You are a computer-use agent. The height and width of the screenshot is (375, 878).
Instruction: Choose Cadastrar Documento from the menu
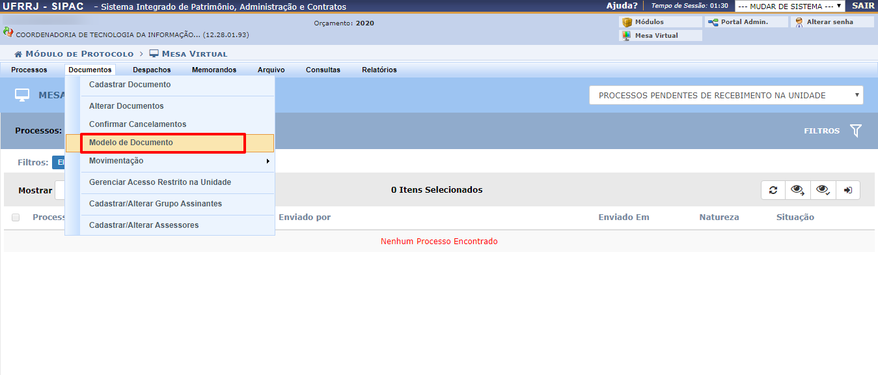[x=130, y=85]
